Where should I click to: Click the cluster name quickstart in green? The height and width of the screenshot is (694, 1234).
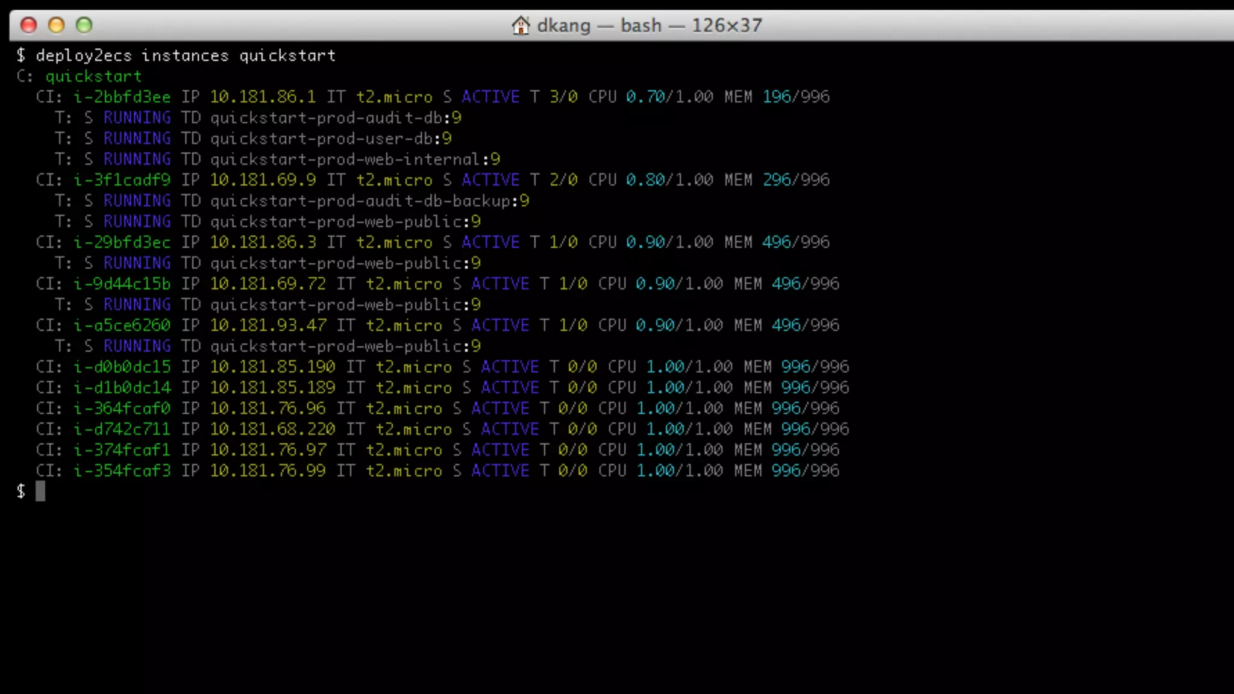[x=93, y=77]
